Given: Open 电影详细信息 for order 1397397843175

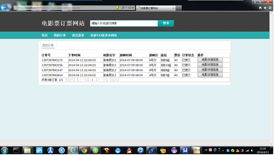Looking at the screenshot, I should pyautogui.click(x=210, y=60).
